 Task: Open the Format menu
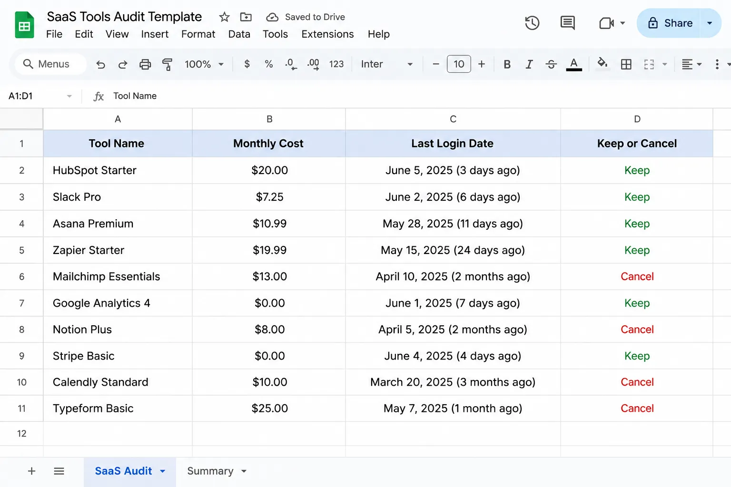198,34
